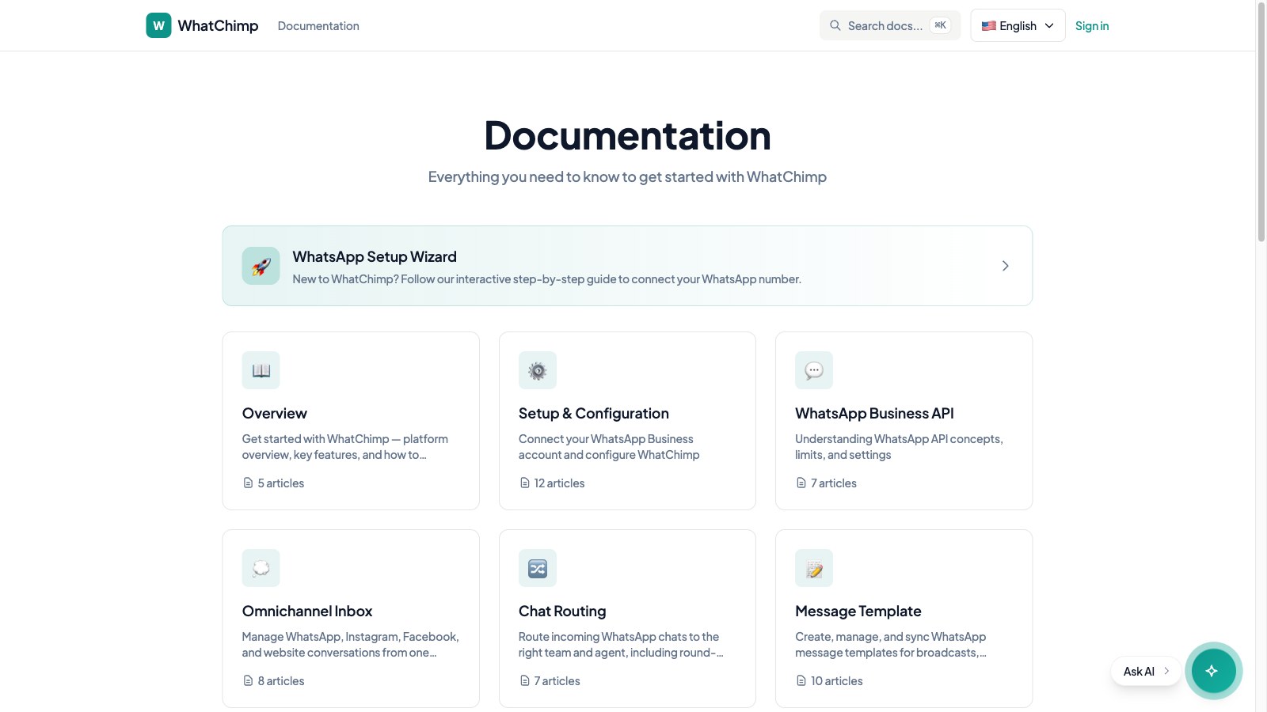Screen dimensions: 1267x712
Task: Click the Search docs input field
Action: coord(890,25)
